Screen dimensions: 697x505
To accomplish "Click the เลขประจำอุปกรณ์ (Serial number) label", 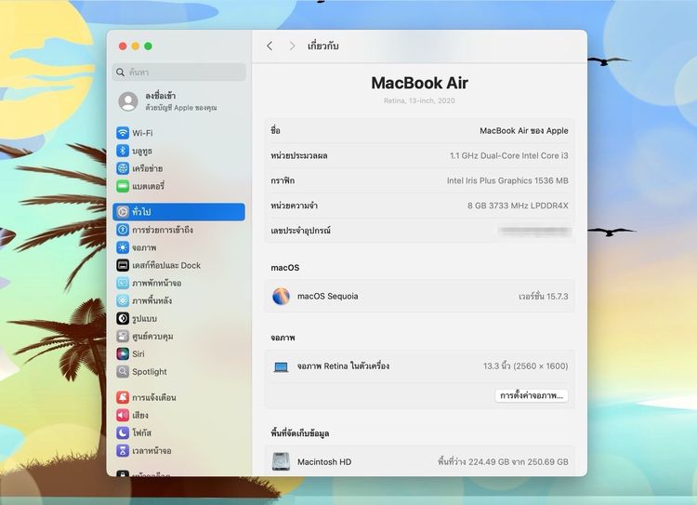I will [301, 231].
